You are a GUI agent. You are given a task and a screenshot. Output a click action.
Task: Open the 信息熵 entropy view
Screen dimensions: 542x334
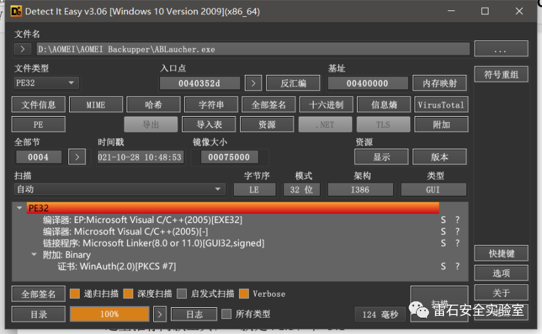point(384,104)
